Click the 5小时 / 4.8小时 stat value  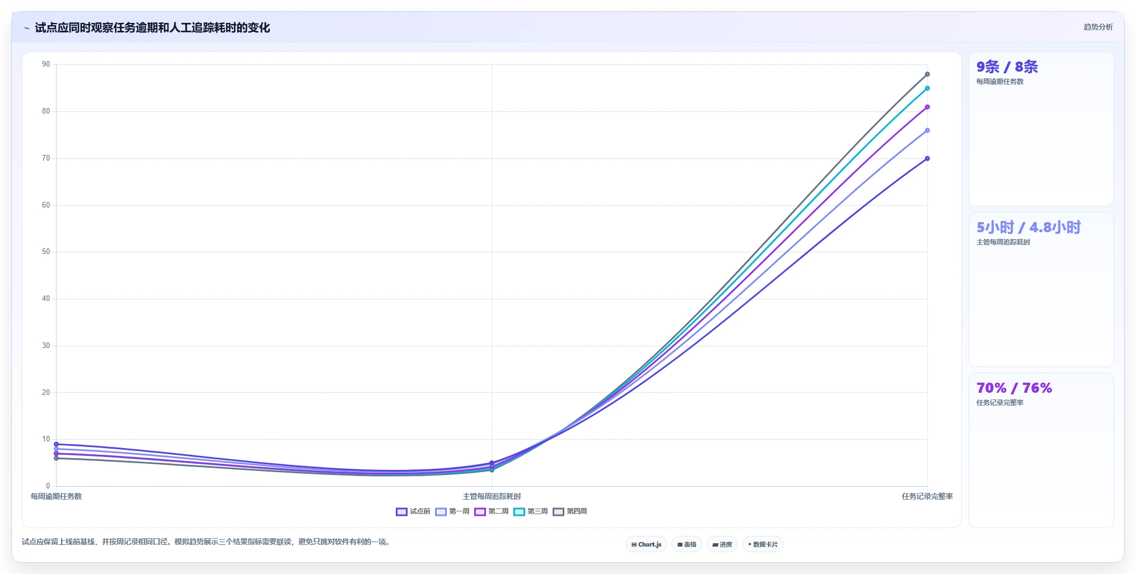point(1029,228)
